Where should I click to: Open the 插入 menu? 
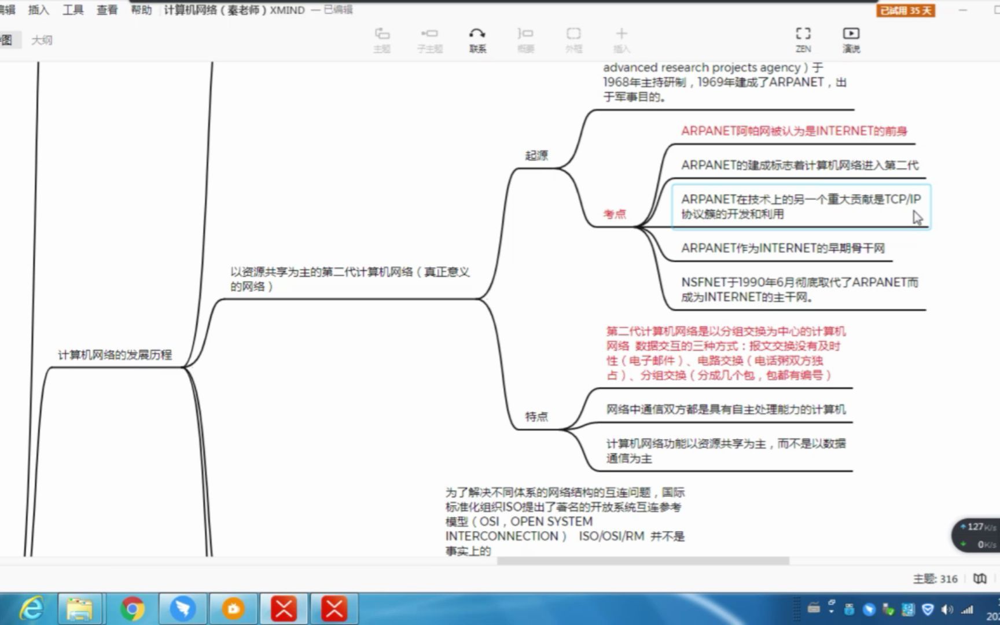[39, 10]
